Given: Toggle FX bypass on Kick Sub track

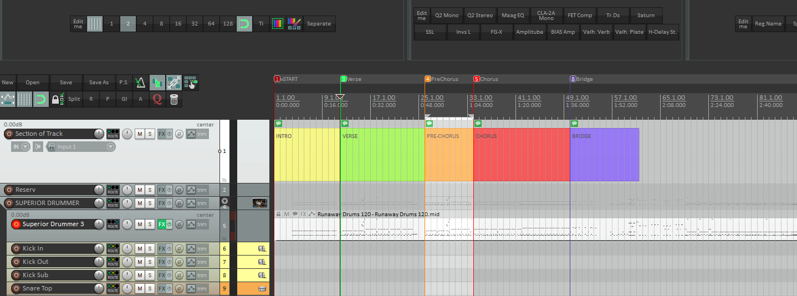Looking at the screenshot, I should click(x=170, y=275).
